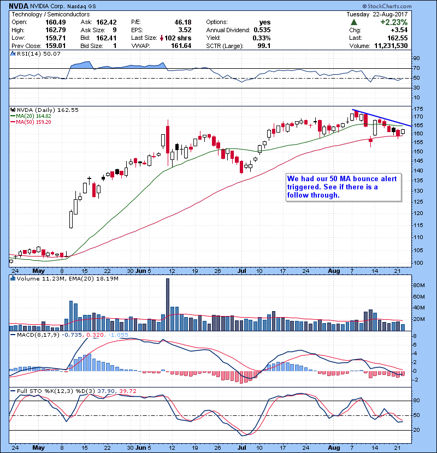Click the MACD histogram value -1.055
The width and height of the screenshot is (437, 453).
[118, 335]
